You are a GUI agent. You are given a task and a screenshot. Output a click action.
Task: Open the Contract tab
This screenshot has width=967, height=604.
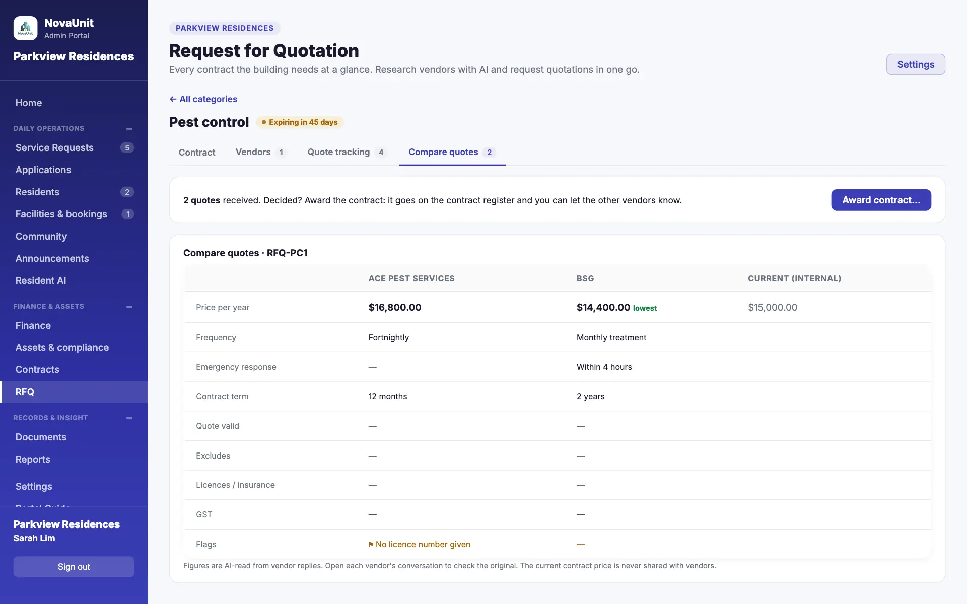click(x=197, y=152)
